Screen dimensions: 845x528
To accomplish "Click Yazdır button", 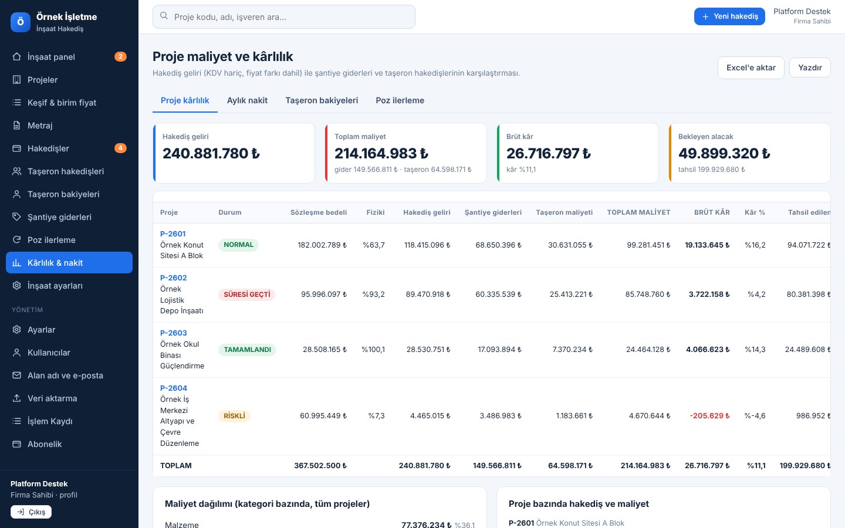I will [x=810, y=67].
